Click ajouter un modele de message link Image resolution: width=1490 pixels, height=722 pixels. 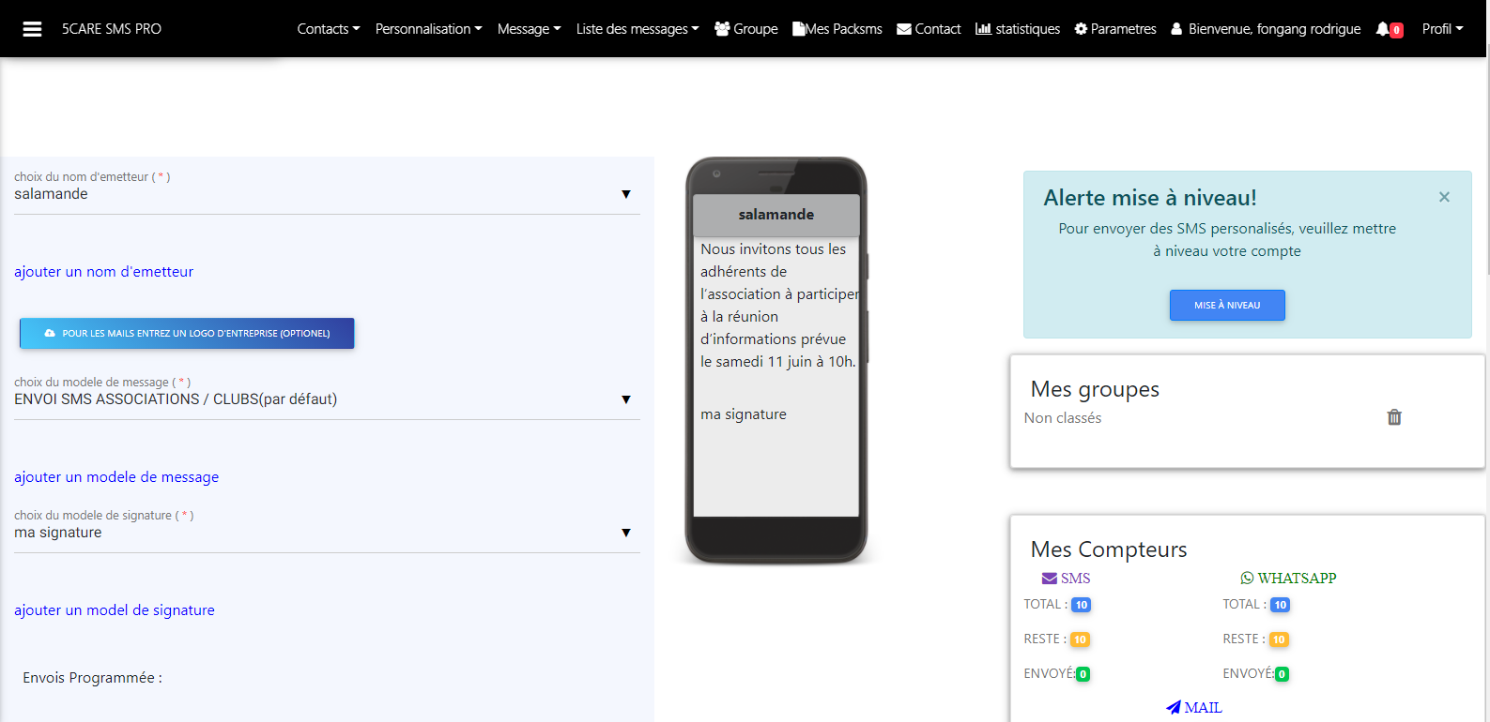(116, 477)
